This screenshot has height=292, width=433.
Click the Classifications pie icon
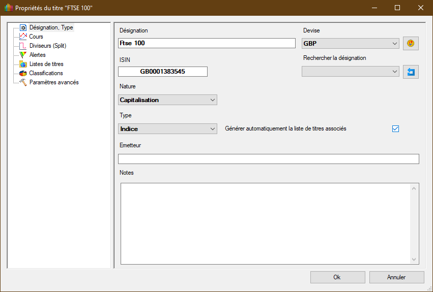pos(23,73)
